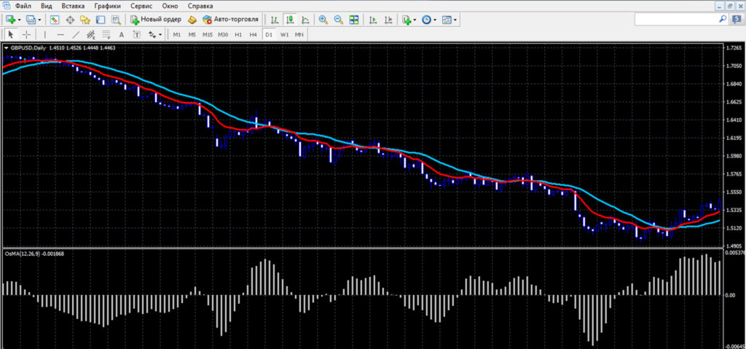Select the D1 timeframe button
This screenshot has height=349, width=746.
[269, 35]
